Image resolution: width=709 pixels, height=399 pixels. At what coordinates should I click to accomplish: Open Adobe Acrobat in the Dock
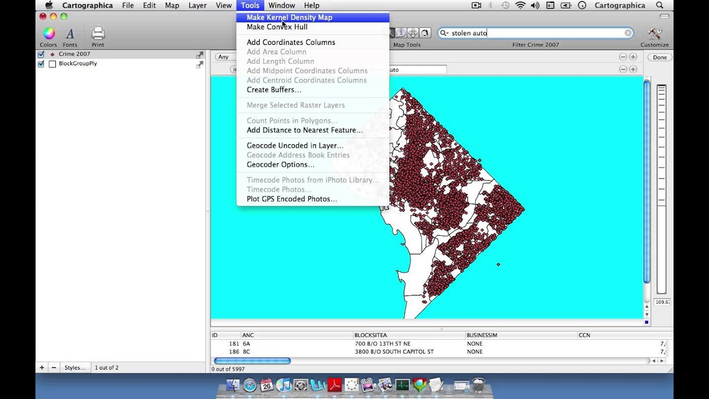tap(335, 385)
